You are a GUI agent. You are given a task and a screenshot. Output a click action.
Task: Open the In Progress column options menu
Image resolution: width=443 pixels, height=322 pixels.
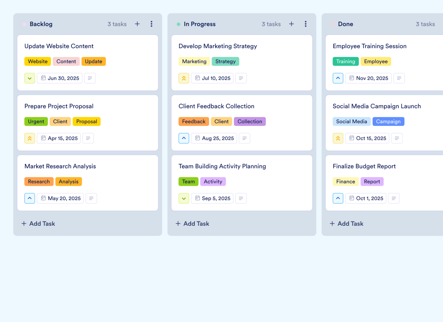(x=306, y=24)
